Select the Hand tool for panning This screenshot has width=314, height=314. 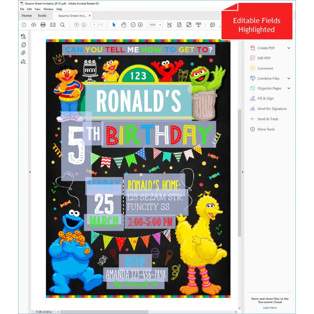[124, 24]
